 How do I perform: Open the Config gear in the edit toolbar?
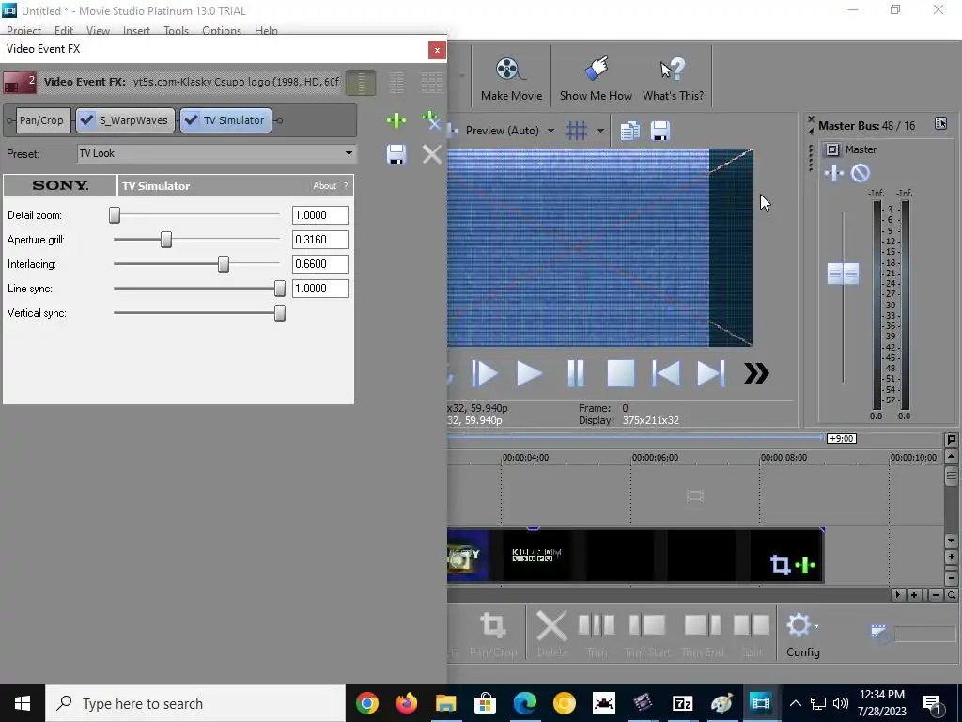802,635
